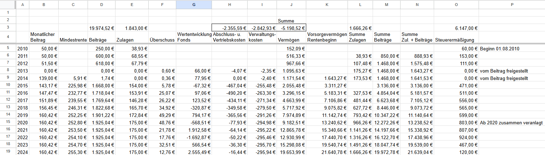Select Vermögen value 19.653,99 €

292,152
